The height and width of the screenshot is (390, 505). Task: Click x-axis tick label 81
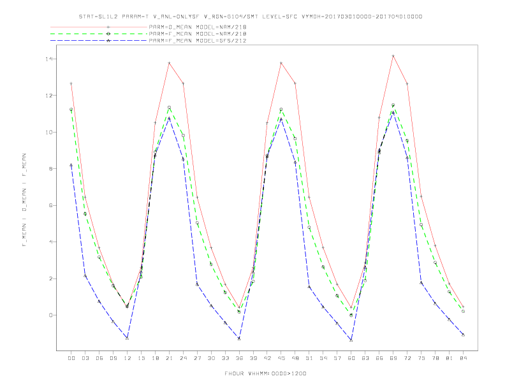pyautogui.click(x=450, y=358)
